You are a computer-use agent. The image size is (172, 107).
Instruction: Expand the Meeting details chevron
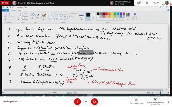pyautogui.click(x=20, y=102)
